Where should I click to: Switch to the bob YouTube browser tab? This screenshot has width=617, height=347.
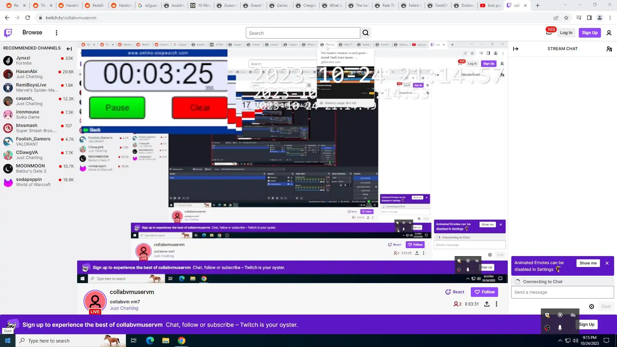coord(490,5)
